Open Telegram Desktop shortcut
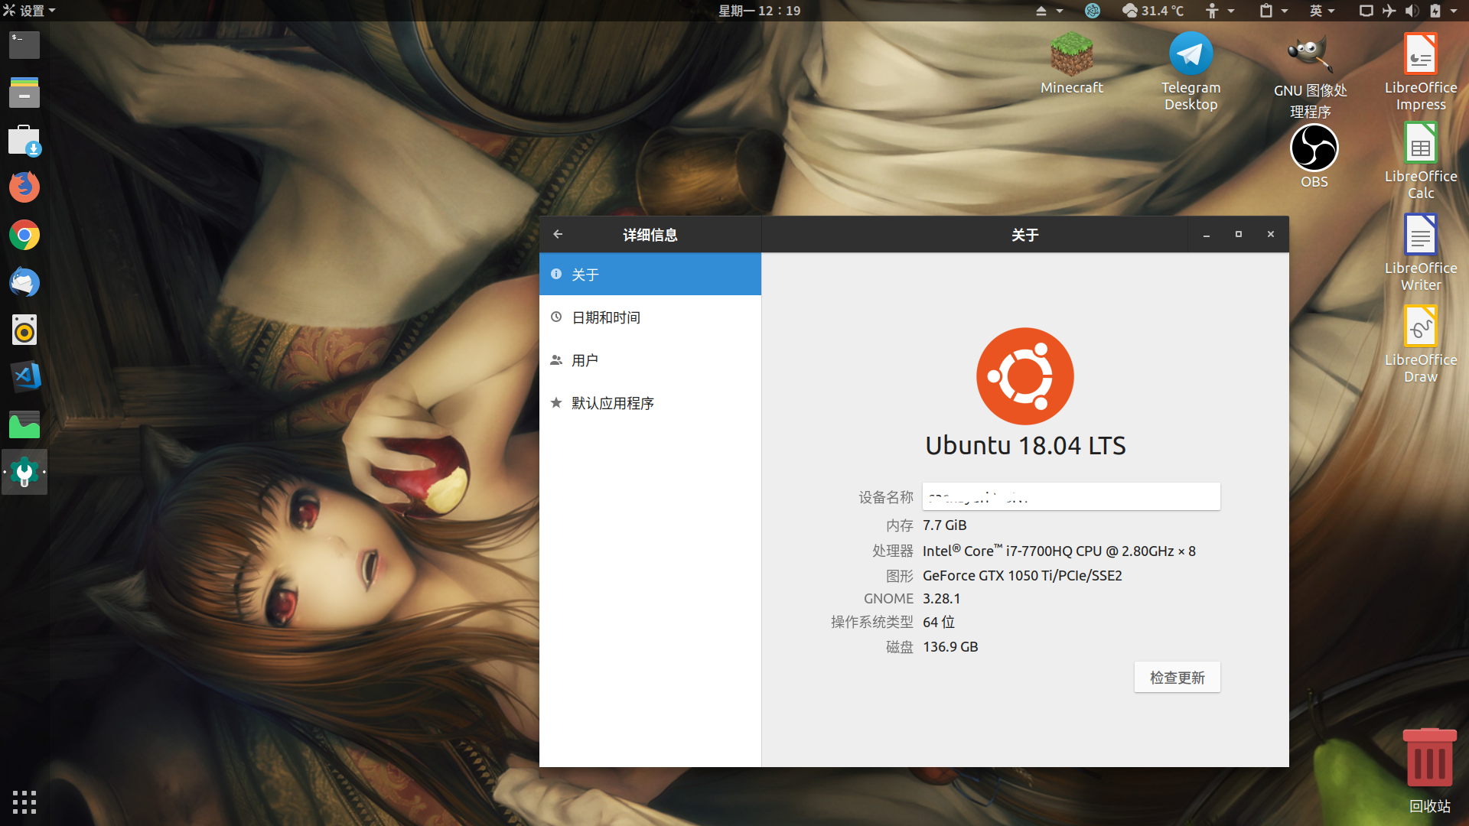 point(1191,71)
